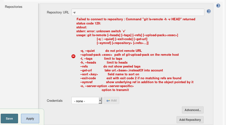Save the job configuration
The image size is (228, 125).
point(9,119)
